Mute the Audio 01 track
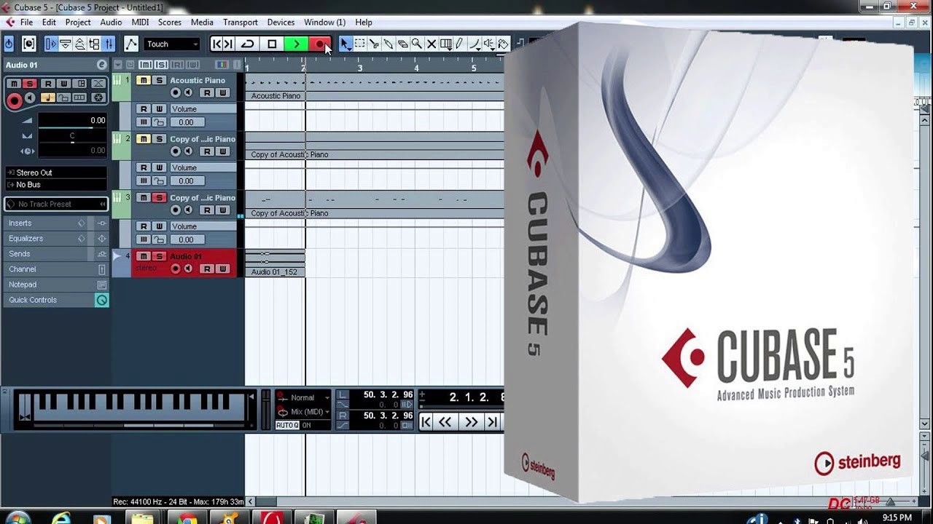933x524 pixels. (143, 256)
